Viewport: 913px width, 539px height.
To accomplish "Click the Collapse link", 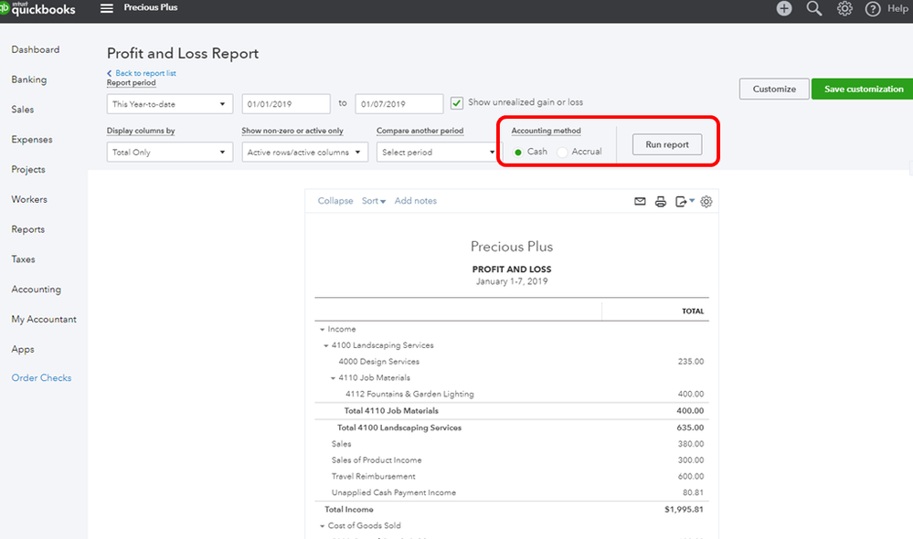I will coord(335,201).
